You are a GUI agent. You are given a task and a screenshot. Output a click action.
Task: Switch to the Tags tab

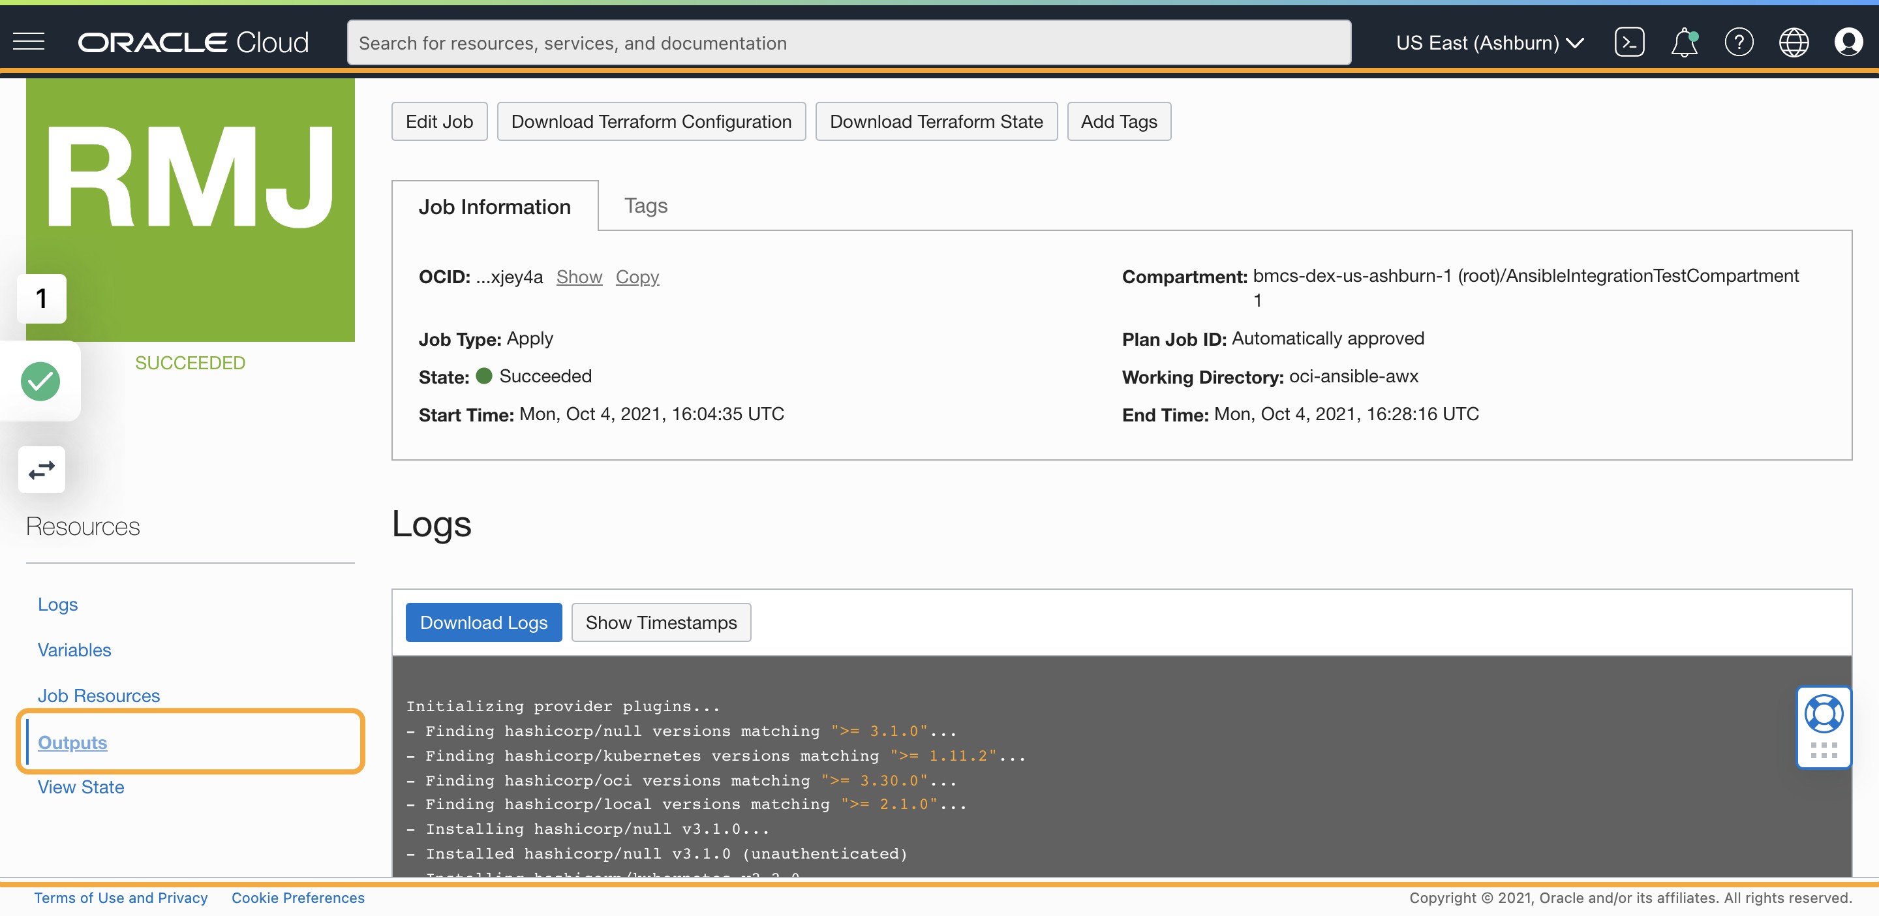tap(645, 204)
